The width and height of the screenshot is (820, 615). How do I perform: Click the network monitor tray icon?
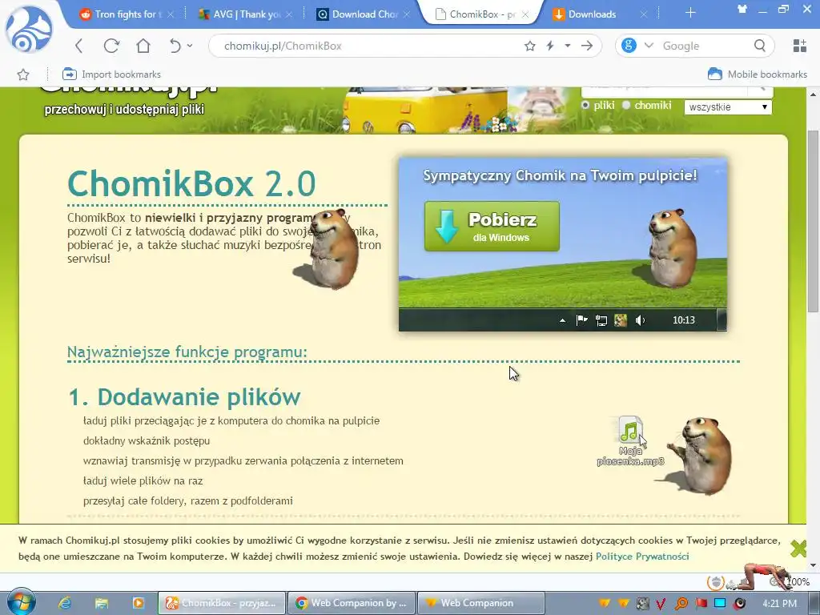(x=720, y=603)
